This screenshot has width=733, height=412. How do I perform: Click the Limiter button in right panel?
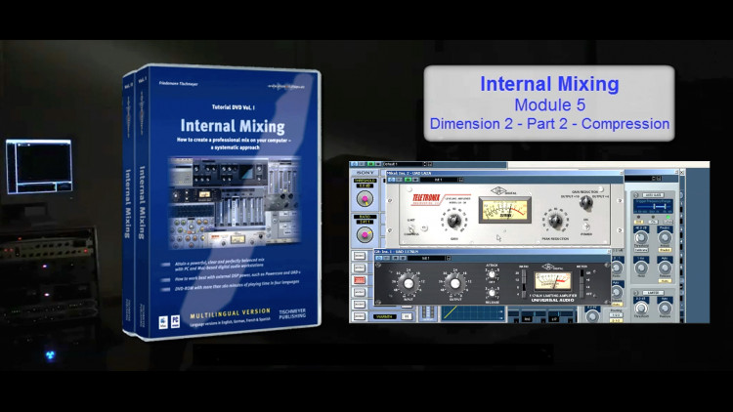click(653, 293)
